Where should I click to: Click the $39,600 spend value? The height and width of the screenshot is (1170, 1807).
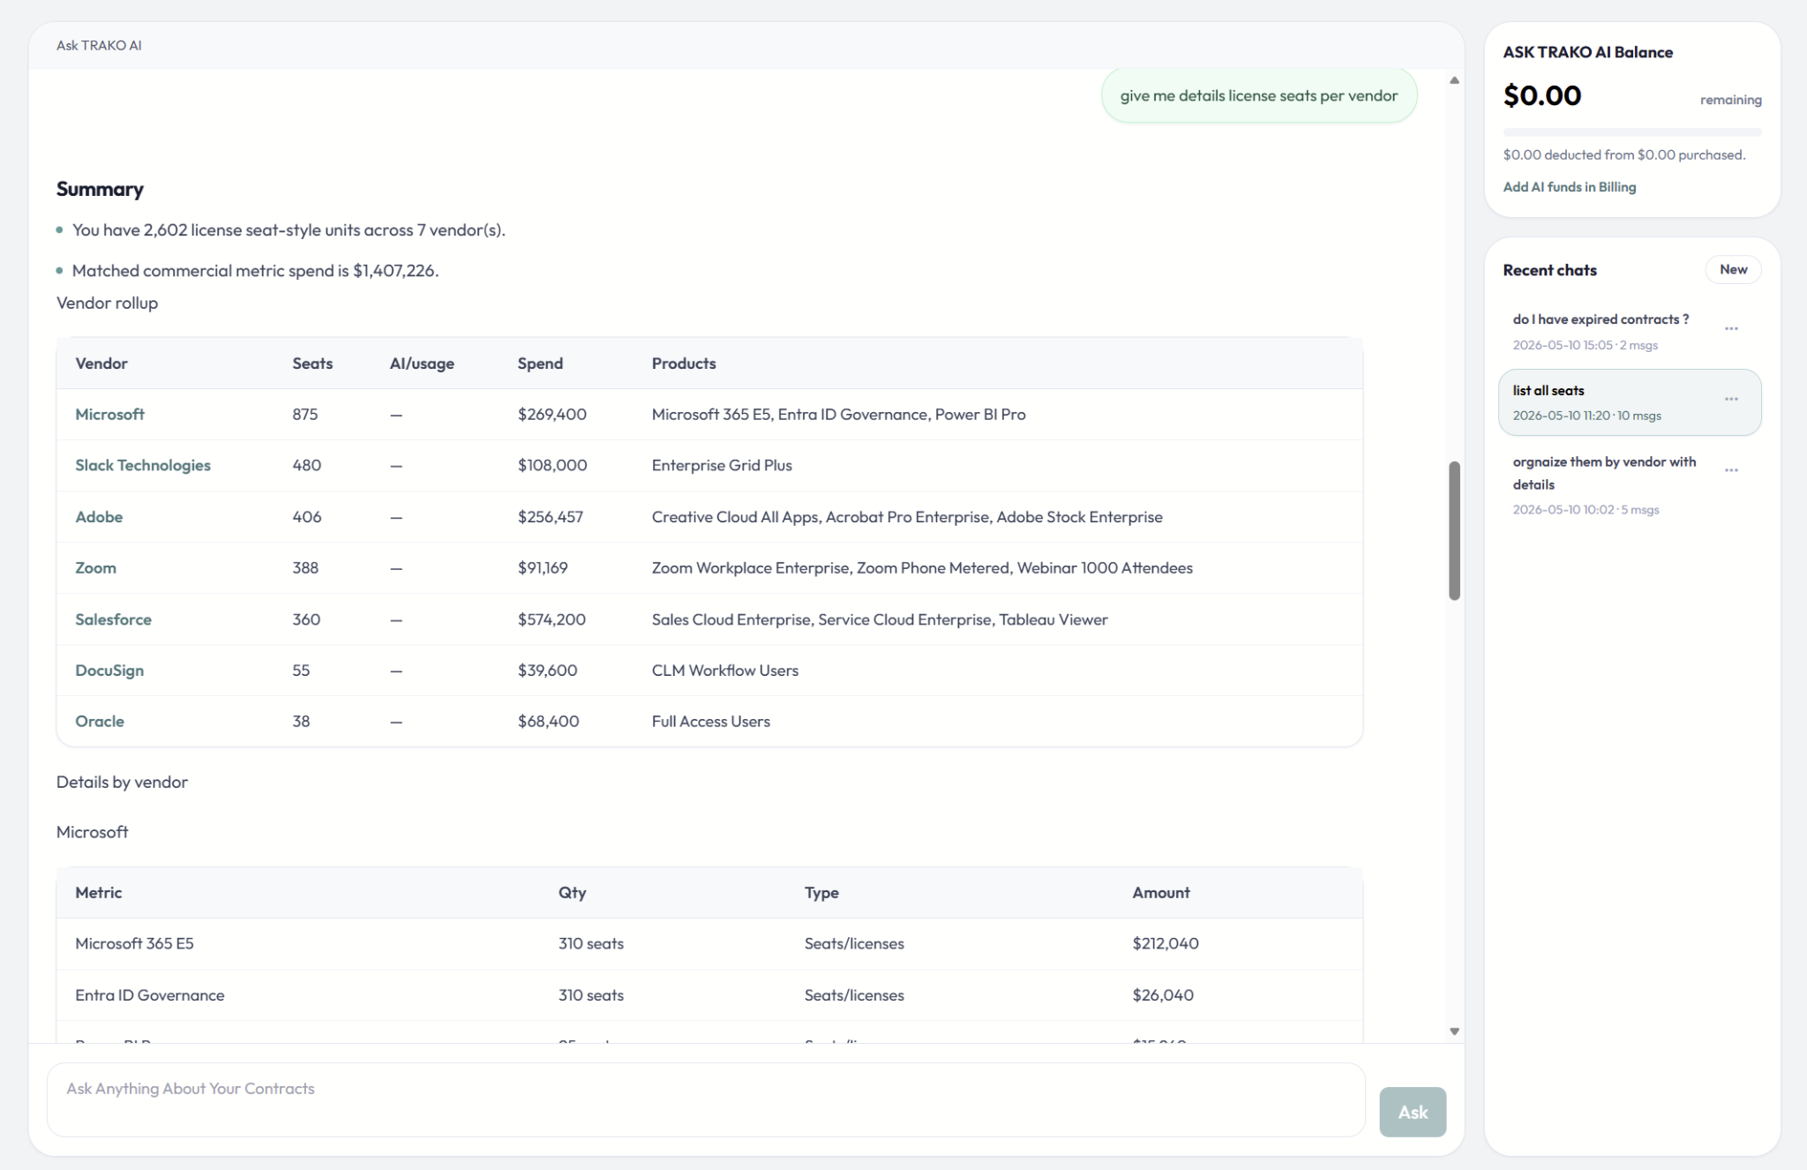(x=547, y=671)
